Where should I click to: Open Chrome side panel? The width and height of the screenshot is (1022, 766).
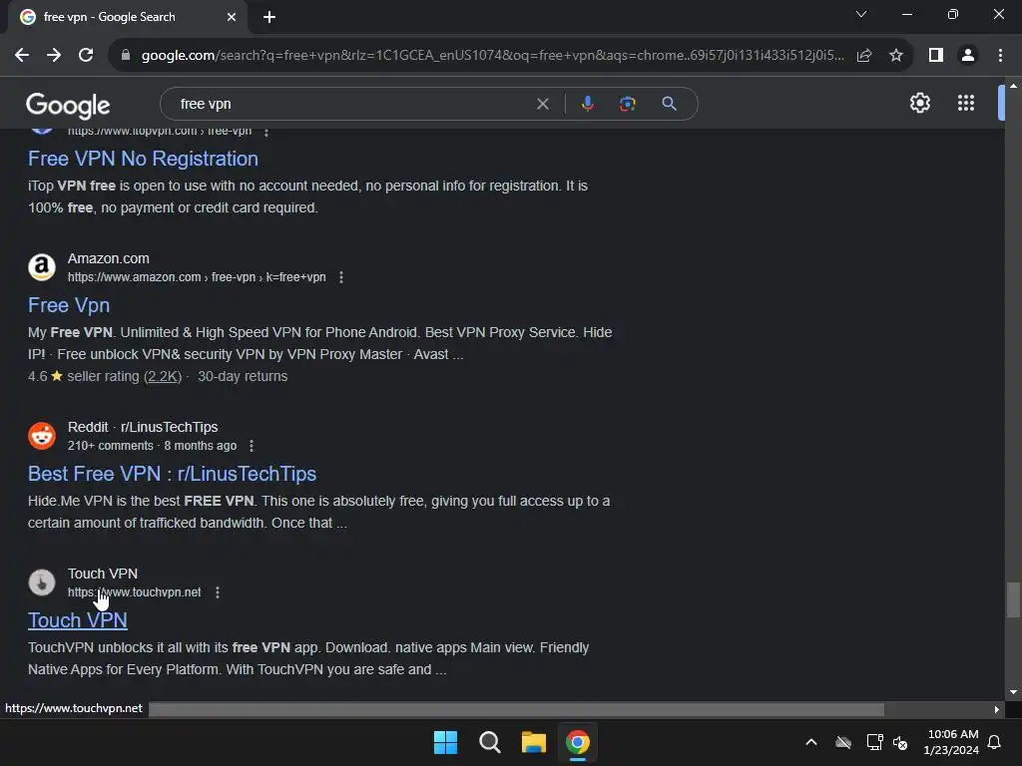[936, 56]
